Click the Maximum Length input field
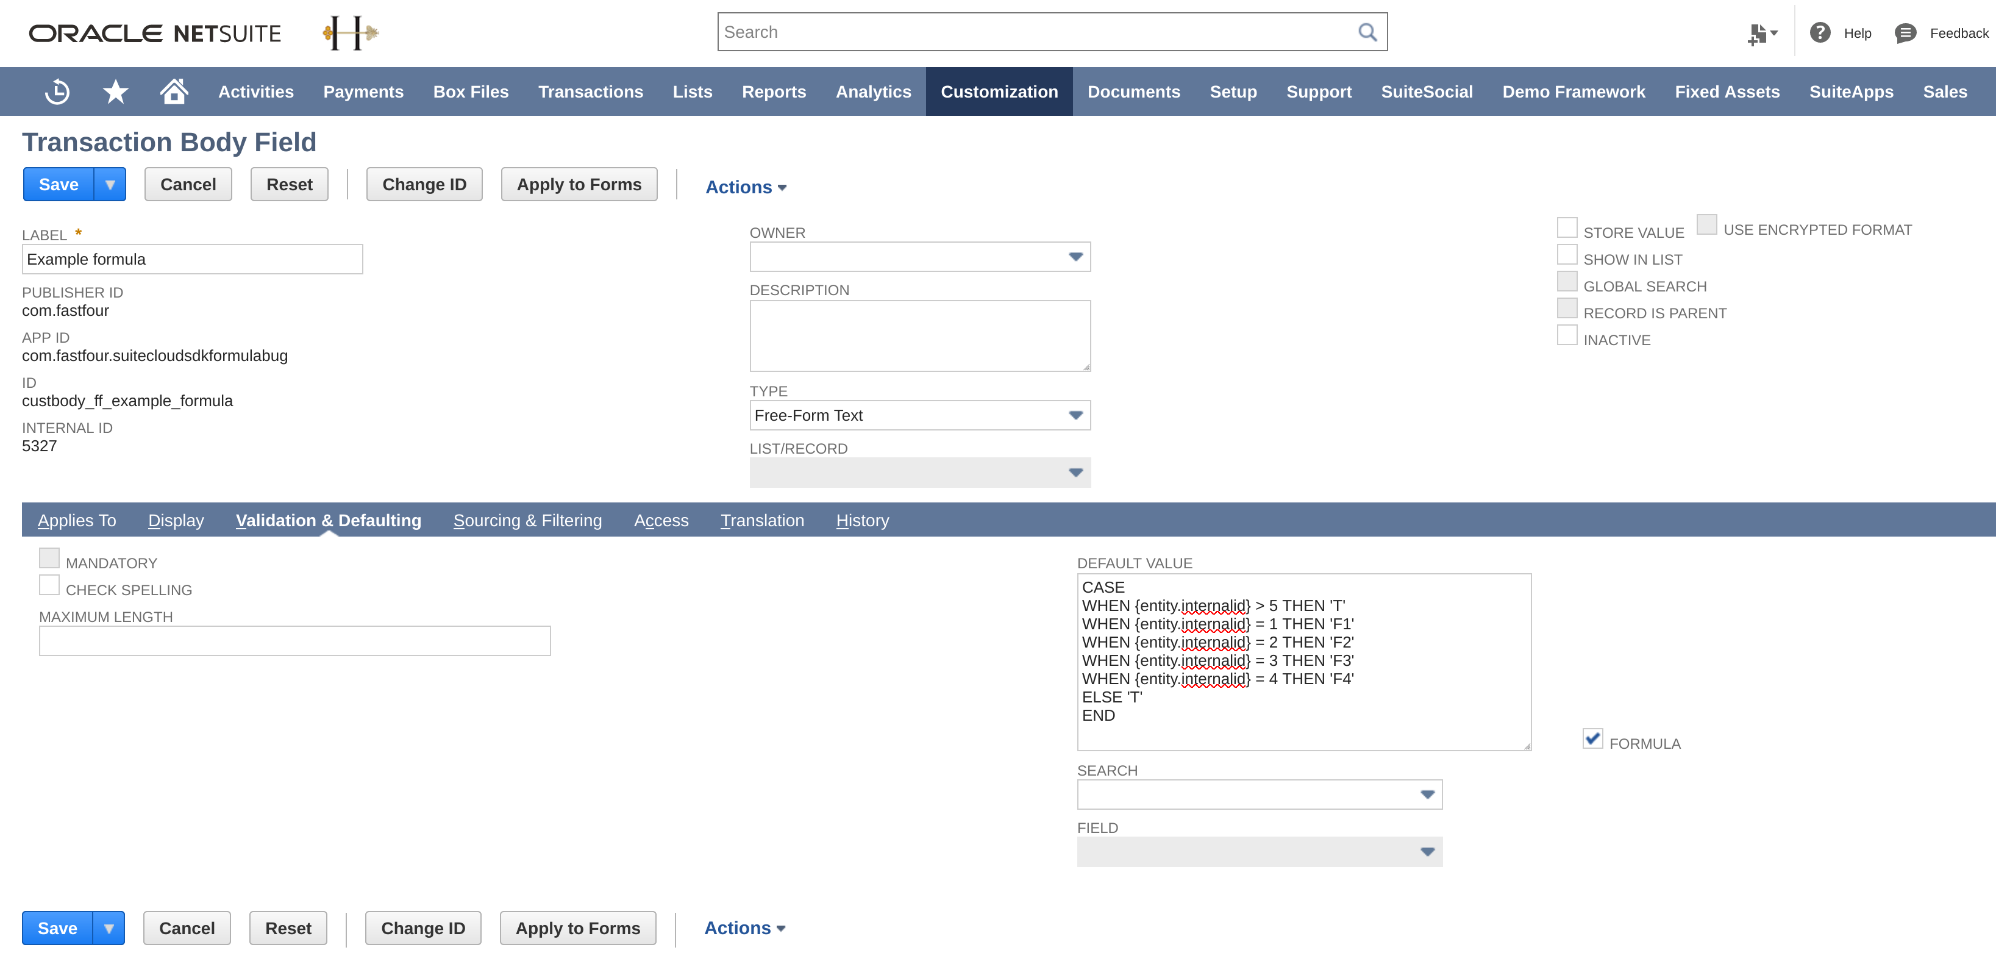This screenshot has width=1996, height=975. 294,641
